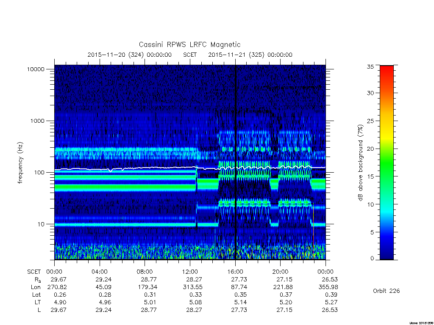Click '27.73' in the L row

[239, 310]
